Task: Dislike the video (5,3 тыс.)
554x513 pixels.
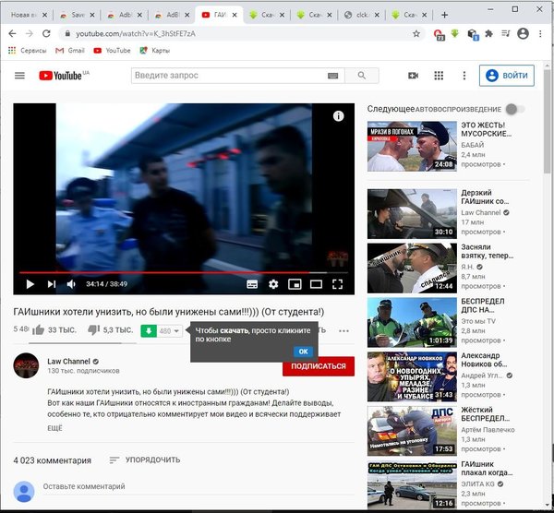Action: [110, 330]
